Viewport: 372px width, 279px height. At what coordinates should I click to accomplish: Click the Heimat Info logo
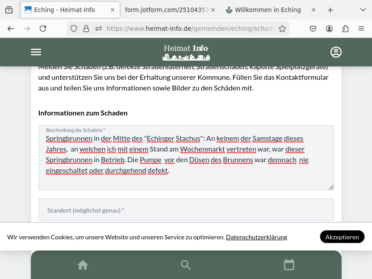point(186,52)
